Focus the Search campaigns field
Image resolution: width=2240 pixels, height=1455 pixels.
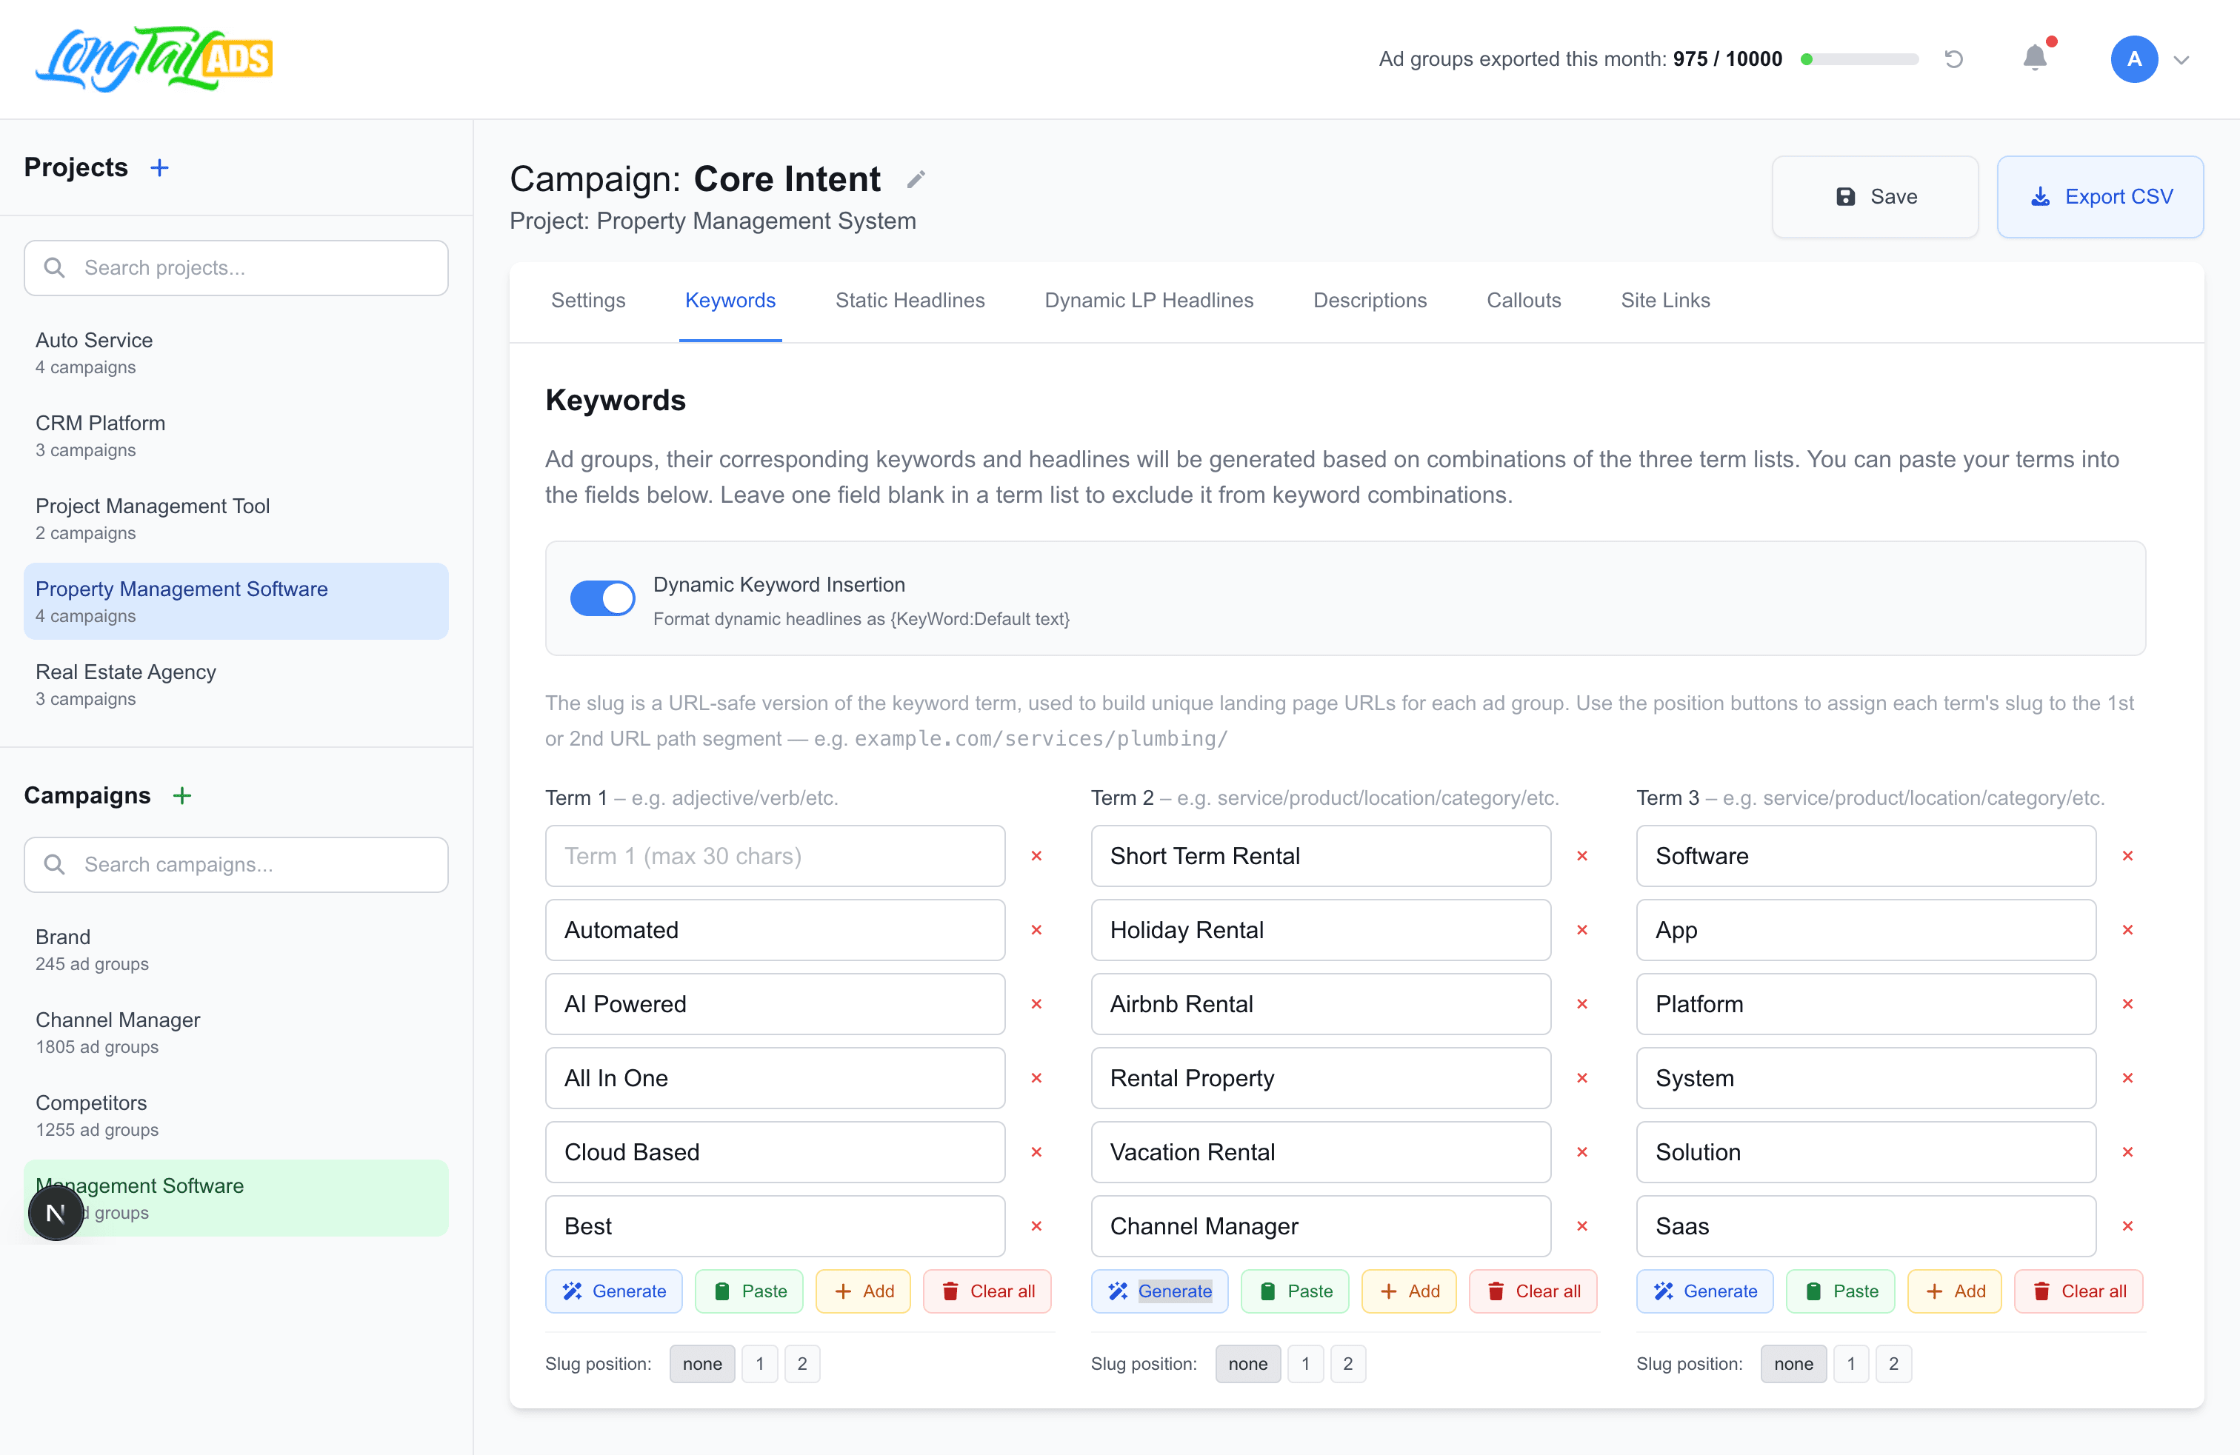pos(236,864)
